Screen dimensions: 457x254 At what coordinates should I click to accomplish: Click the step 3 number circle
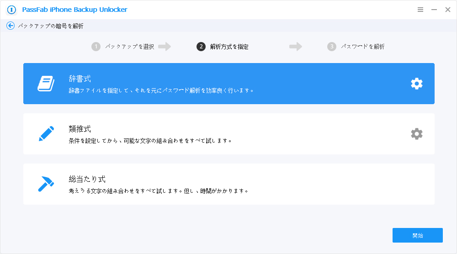click(x=332, y=47)
